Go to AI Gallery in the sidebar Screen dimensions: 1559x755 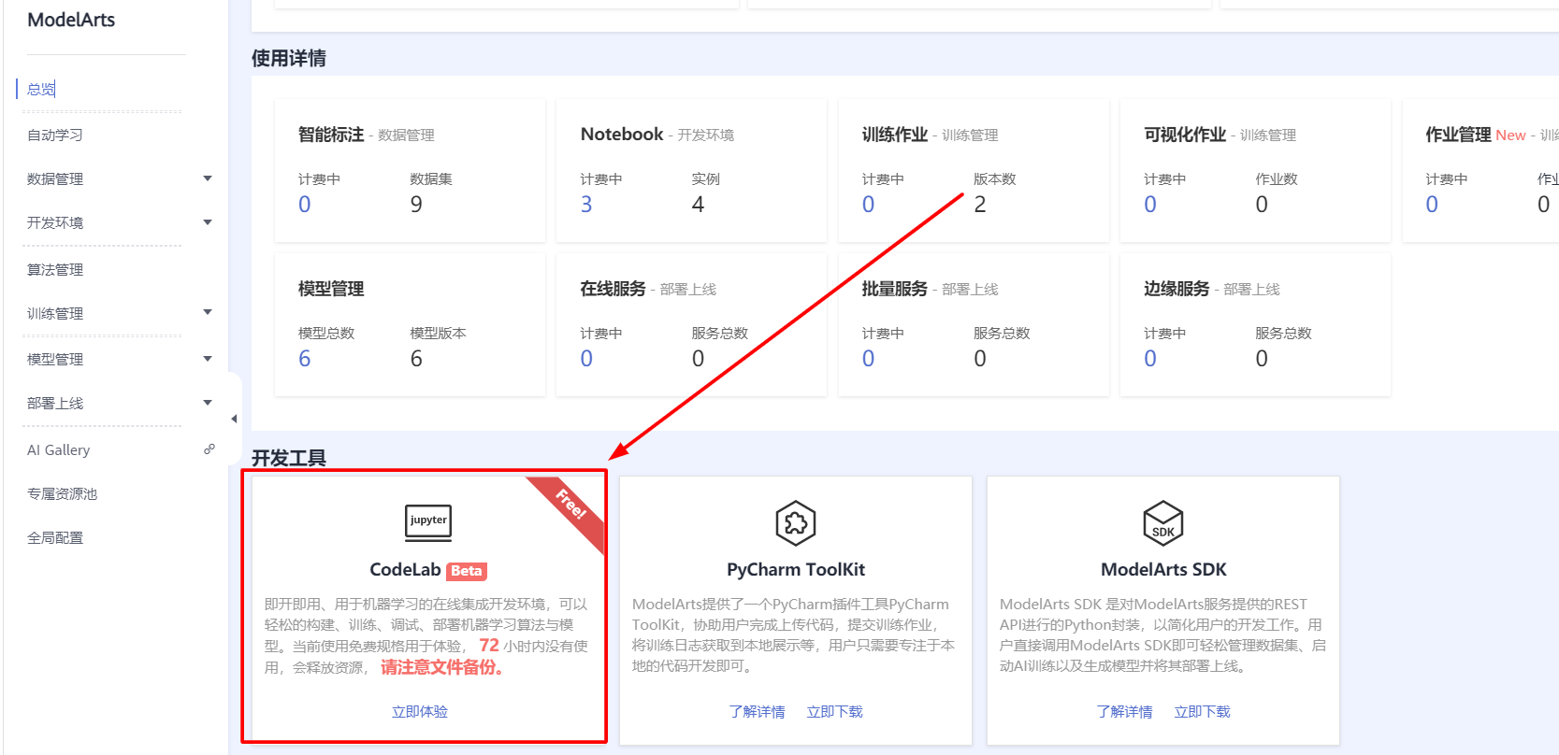tap(59, 449)
